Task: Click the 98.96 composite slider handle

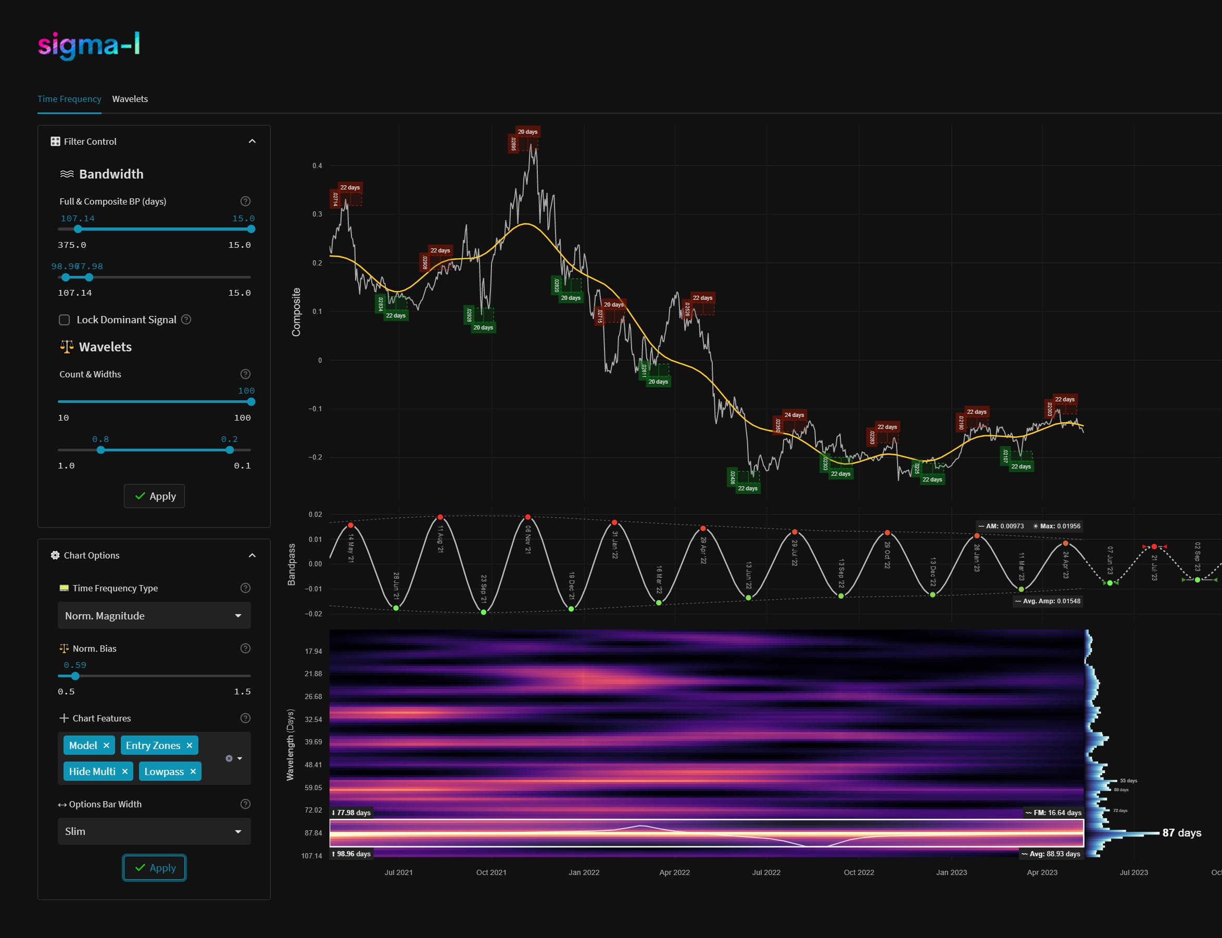Action: click(x=66, y=277)
